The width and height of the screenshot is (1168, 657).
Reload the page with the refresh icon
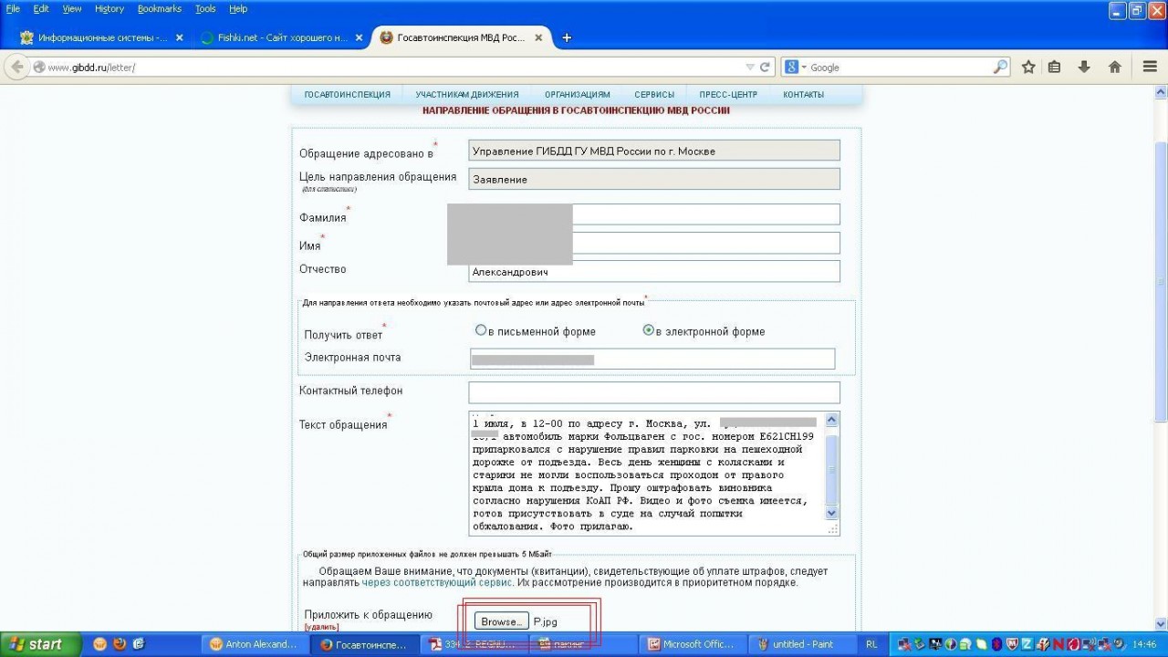pyautogui.click(x=766, y=67)
